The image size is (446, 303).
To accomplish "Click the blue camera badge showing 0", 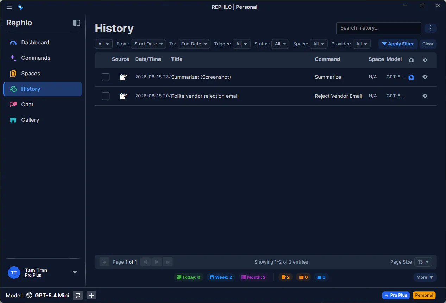I will 321,277.
